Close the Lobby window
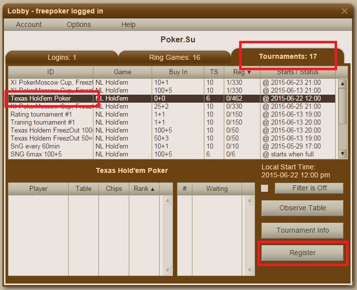Image resolution: width=357 pixels, height=290 pixels. (344, 11)
